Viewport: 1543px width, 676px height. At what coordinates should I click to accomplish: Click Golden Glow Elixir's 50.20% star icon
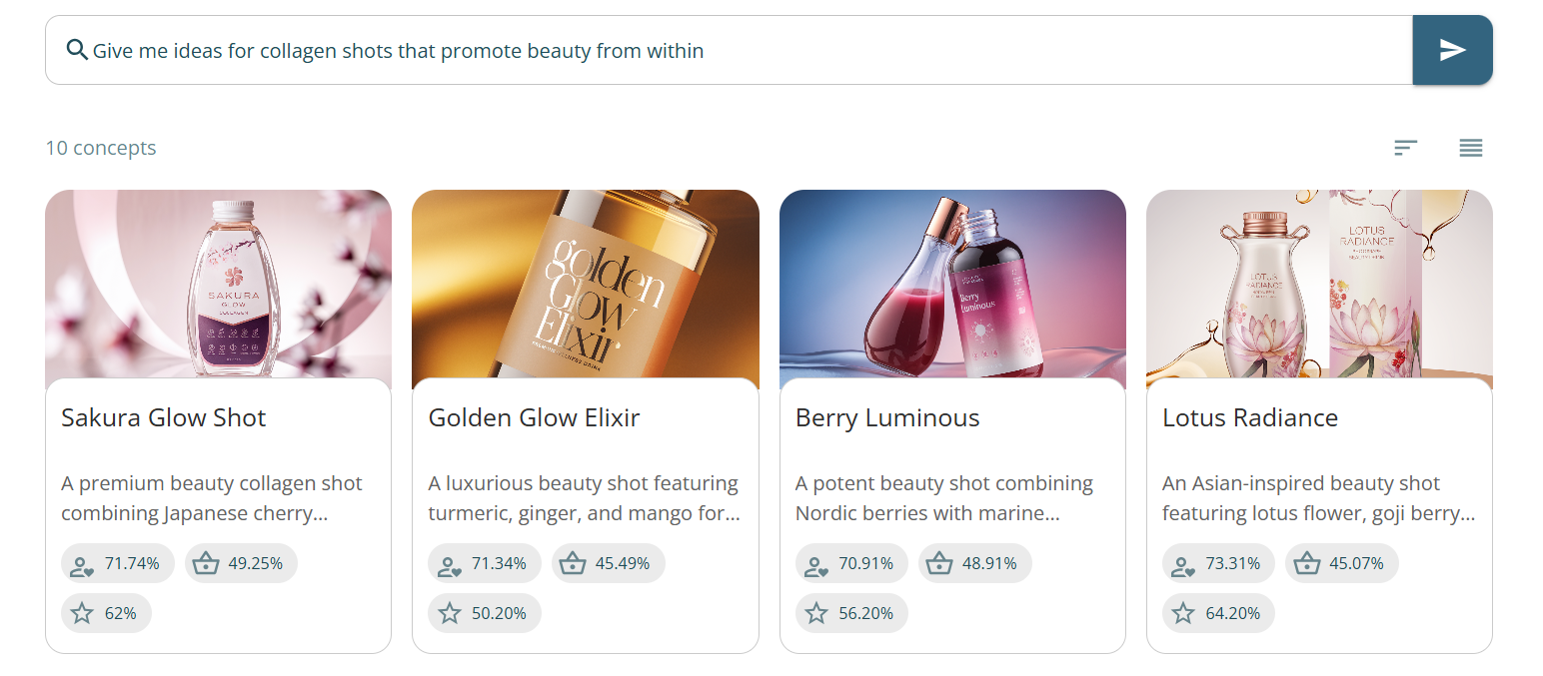pos(450,613)
